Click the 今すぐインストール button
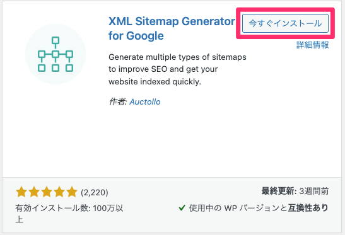Image resolution: width=345 pixels, height=235 pixels. click(285, 23)
